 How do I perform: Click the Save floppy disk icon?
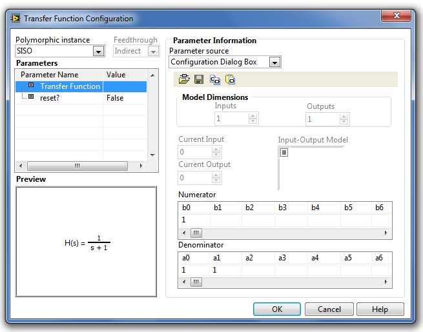(x=199, y=79)
